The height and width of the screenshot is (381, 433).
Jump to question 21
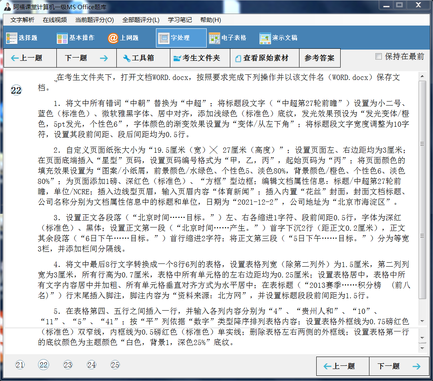[x=20, y=365]
